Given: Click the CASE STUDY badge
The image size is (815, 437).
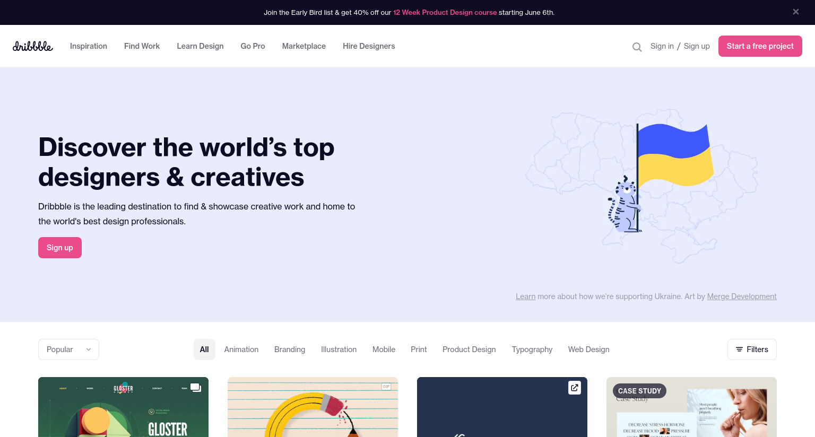Looking at the screenshot, I should (x=639, y=391).
